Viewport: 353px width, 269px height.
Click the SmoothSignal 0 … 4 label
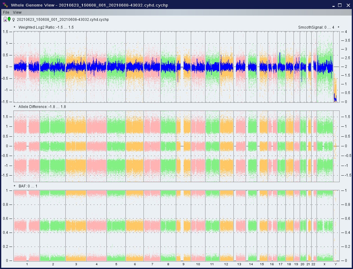[316, 27]
